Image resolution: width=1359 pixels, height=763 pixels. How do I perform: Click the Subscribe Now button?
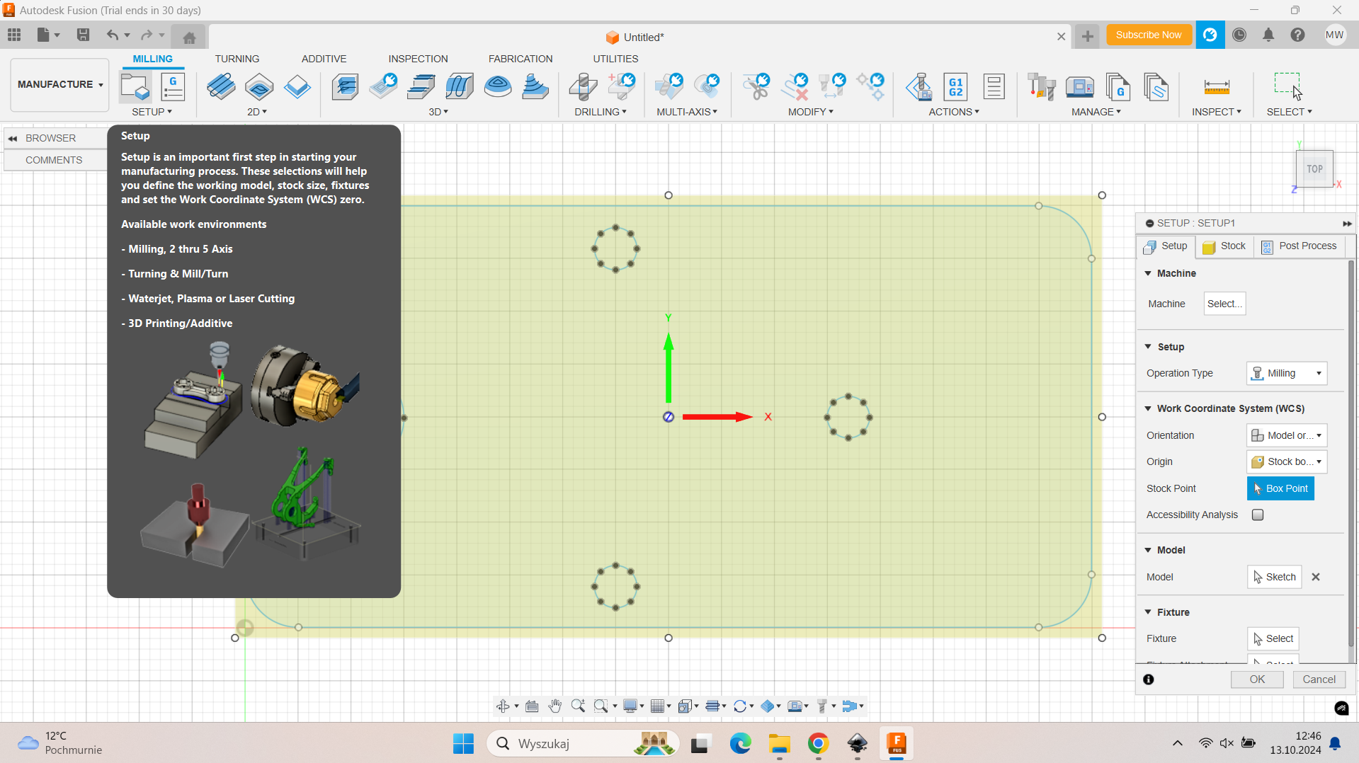(x=1149, y=35)
